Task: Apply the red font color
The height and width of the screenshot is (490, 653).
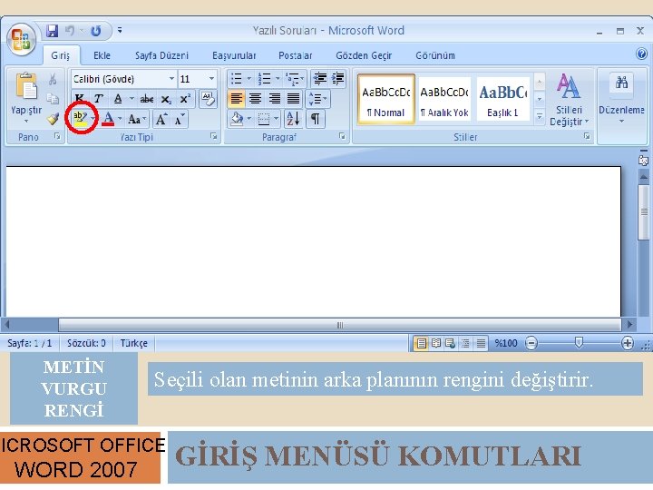Action: 108,119
